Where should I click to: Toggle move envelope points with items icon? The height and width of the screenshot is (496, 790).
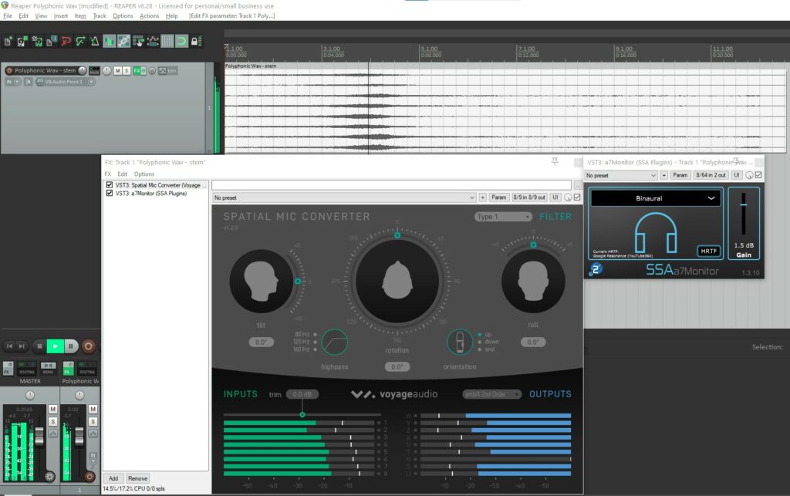point(153,42)
